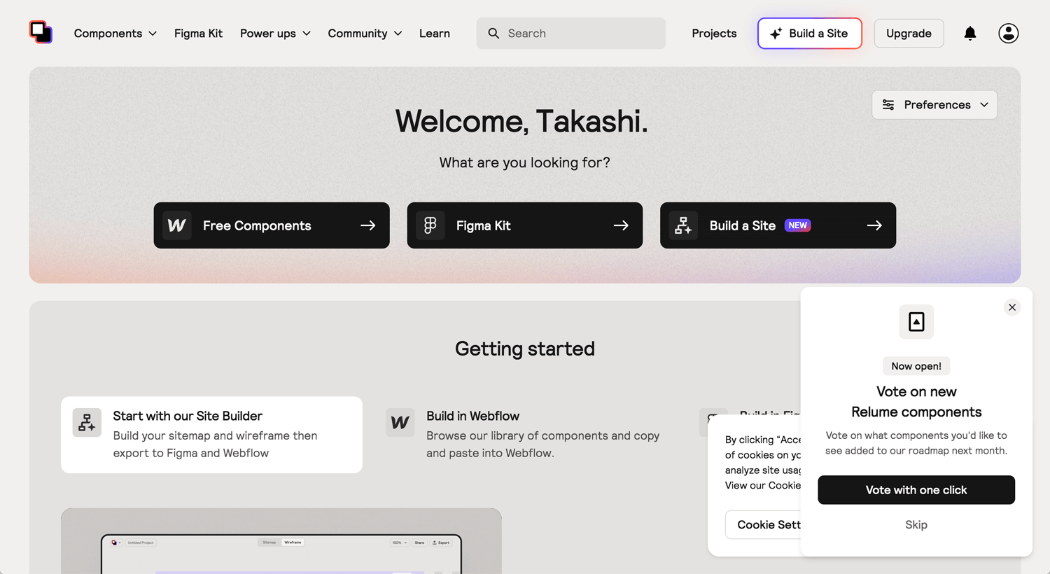
Task: Click the Webflow W icon on Free Components
Action: click(177, 225)
